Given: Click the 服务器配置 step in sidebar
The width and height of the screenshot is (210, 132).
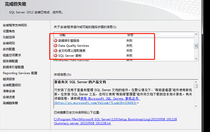Looking at the screenshot, I should [11, 61].
